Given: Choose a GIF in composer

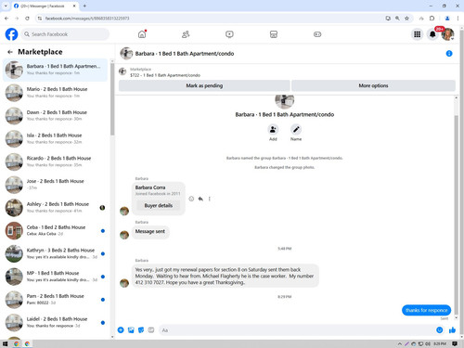Looking at the screenshot, I should pos(151,330).
